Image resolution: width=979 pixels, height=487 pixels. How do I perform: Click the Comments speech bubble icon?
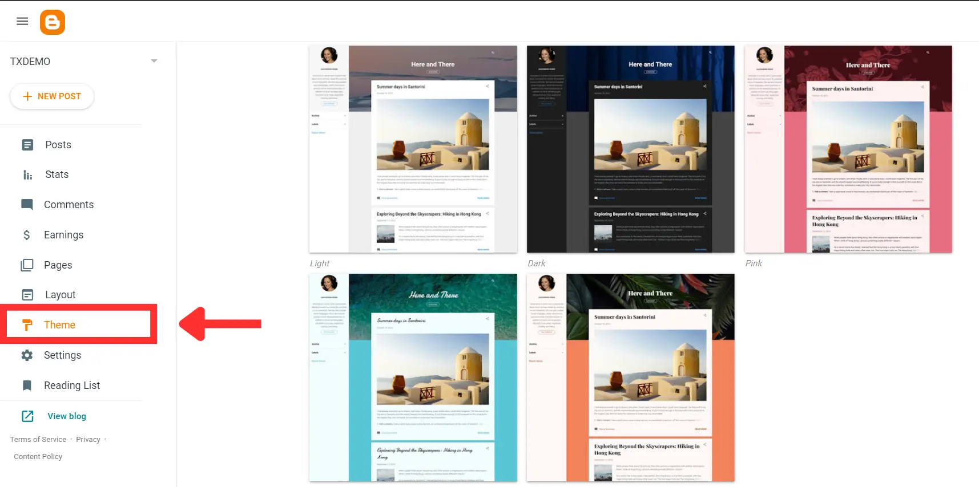pyautogui.click(x=27, y=205)
